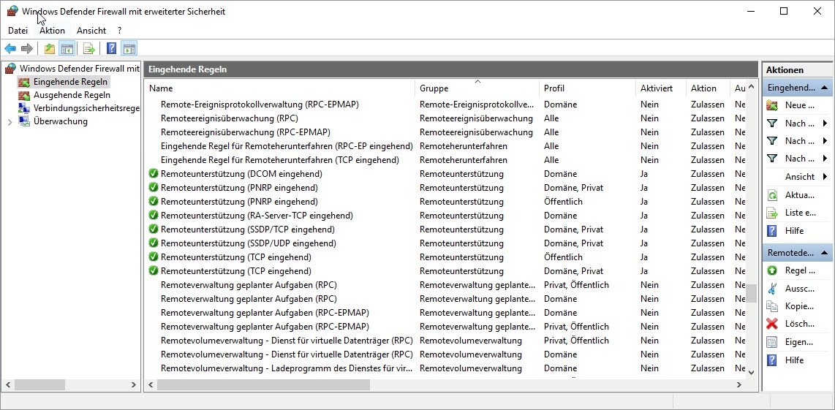Viewport: 835px width, 410px height.
Task: Click the Up One Level folder icon
Action: pyautogui.click(x=49, y=49)
